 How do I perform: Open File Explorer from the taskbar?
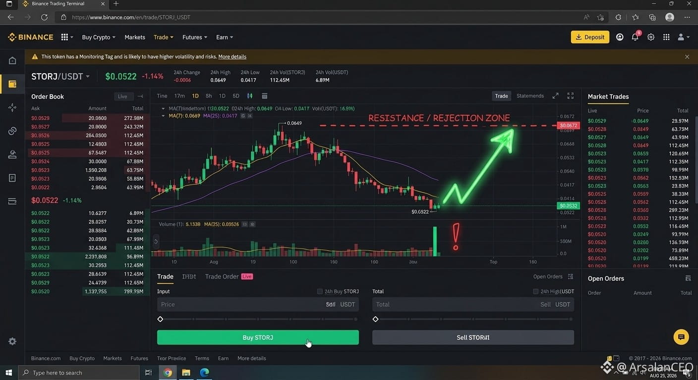tap(186, 373)
